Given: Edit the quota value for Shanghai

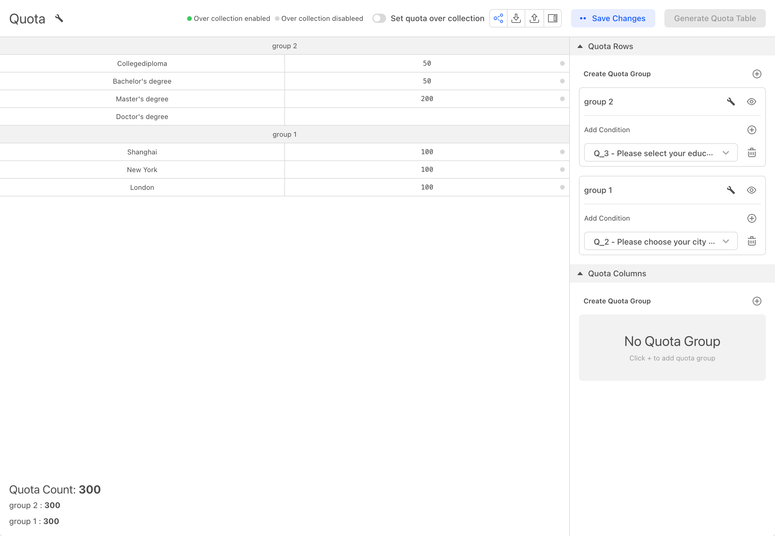Looking at the screenshot, I should (427, 152).
